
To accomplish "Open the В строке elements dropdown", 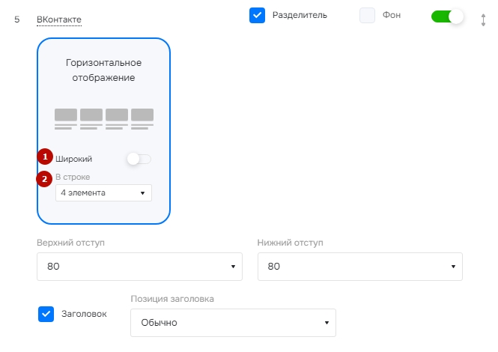I will [103, 192].
